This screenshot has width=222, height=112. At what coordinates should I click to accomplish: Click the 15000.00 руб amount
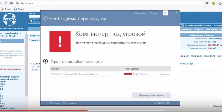pos(186,64)
